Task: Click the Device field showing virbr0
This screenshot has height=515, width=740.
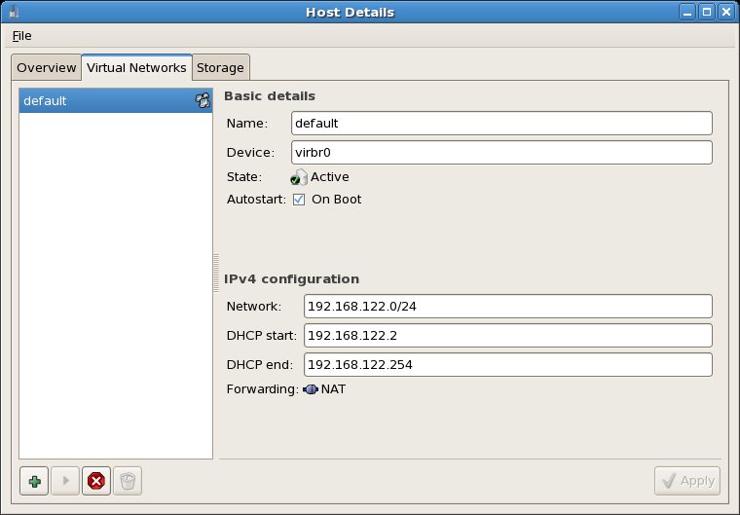Action: click(x=501, y=153)
